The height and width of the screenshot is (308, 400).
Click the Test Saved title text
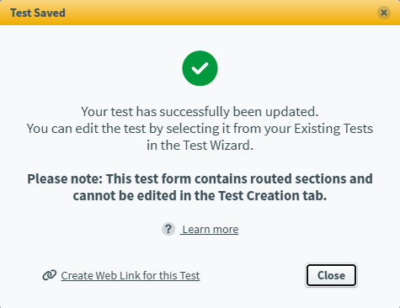pos(38,13)
